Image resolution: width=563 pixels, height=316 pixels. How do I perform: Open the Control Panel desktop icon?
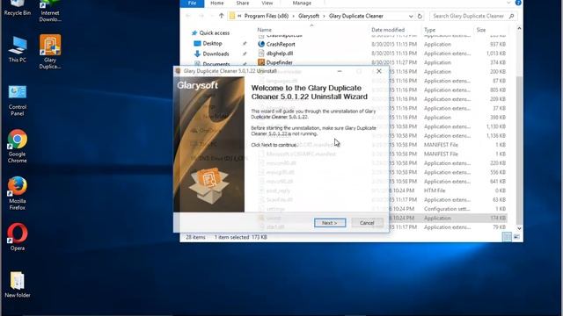click(18, 100)
